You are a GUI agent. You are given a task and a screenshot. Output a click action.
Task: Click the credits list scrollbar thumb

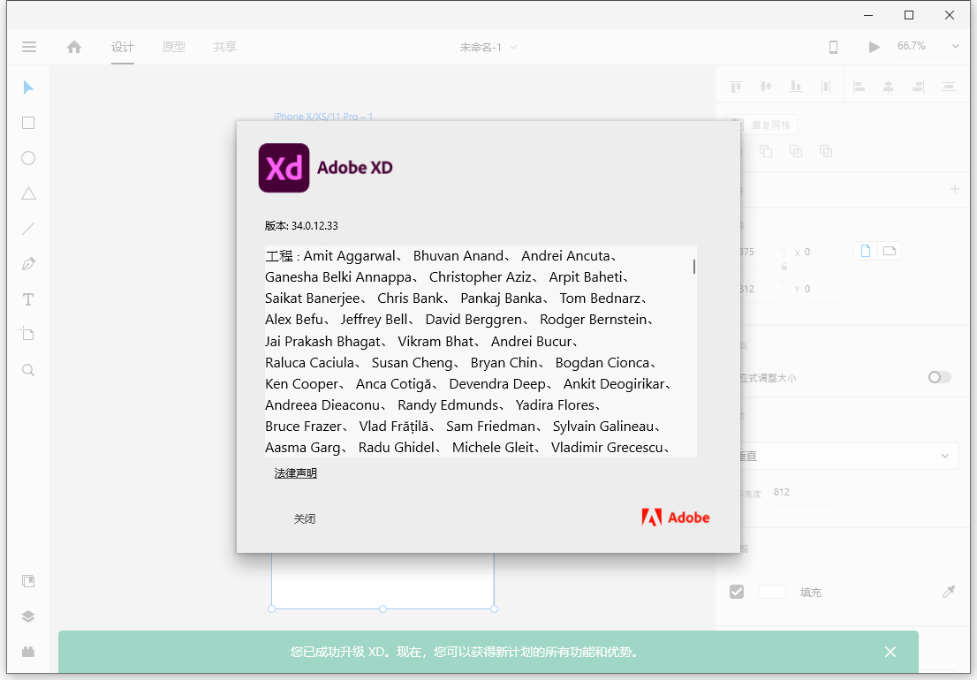694,267
